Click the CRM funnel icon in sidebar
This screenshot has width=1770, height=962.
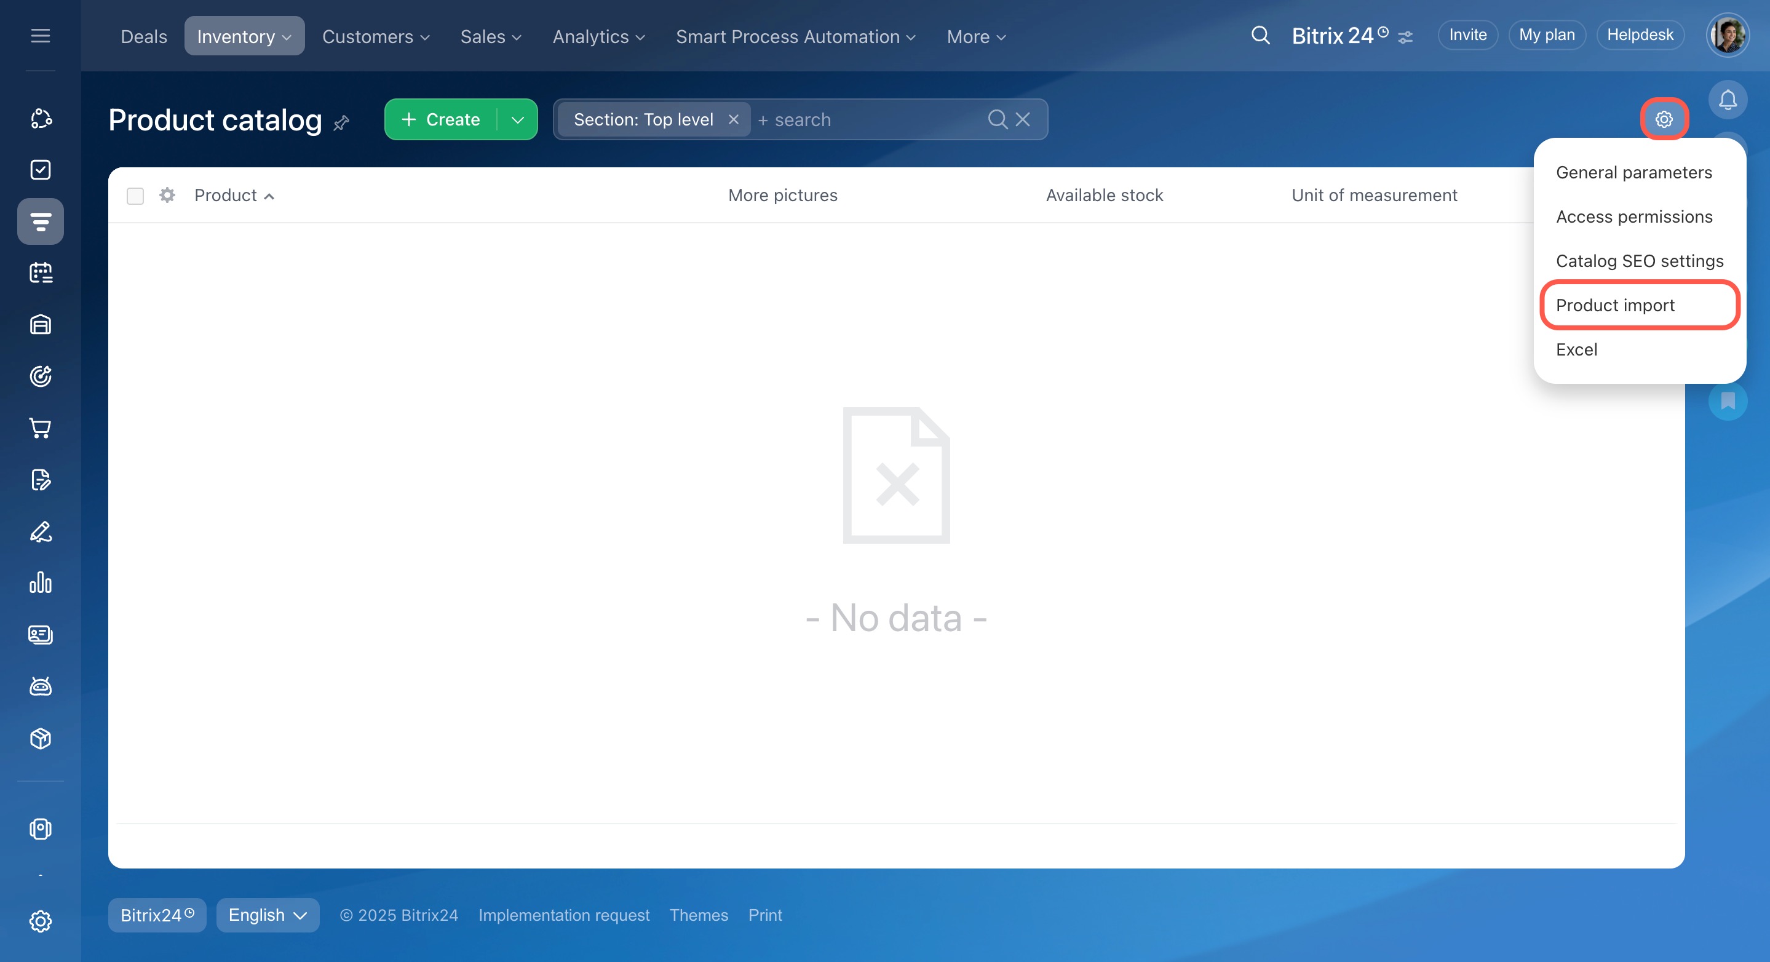41,221
